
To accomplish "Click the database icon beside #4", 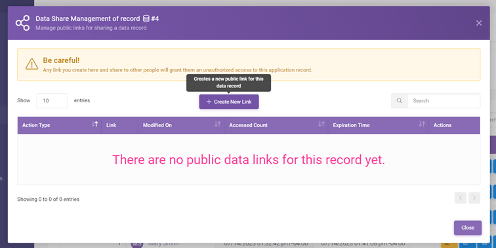I will point(146,18).
